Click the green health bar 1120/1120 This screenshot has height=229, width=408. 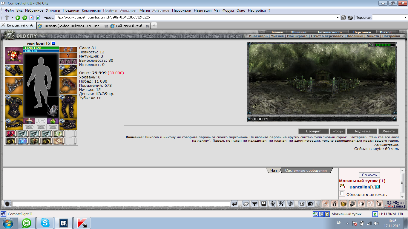41,48
